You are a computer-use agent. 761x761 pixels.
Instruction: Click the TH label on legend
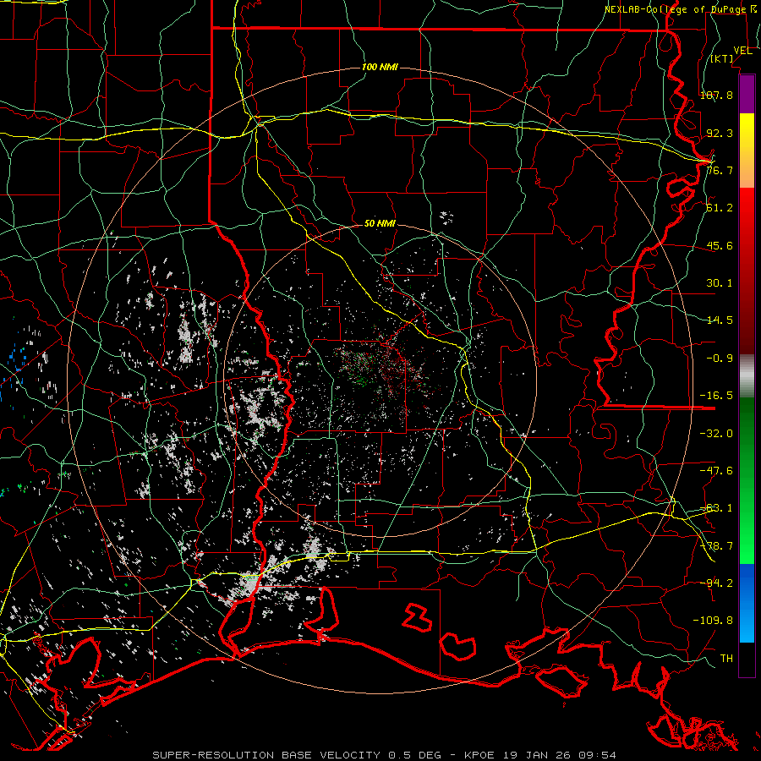tap(726, 658)
